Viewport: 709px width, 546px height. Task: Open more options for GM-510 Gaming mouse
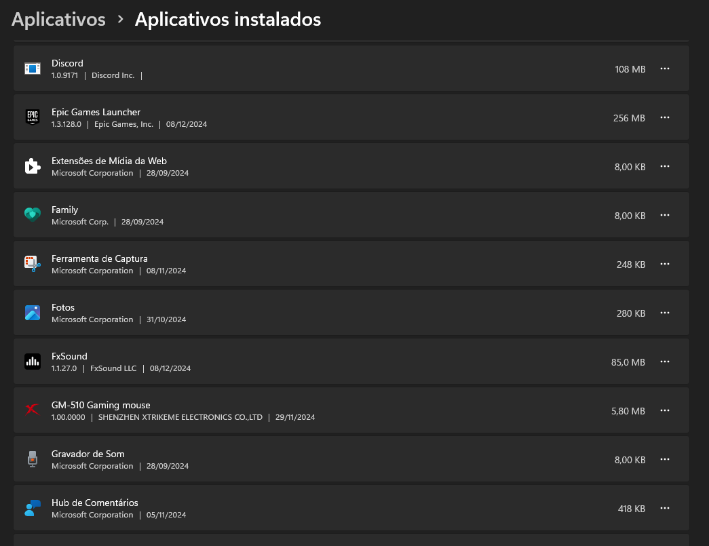coord(665,410)
